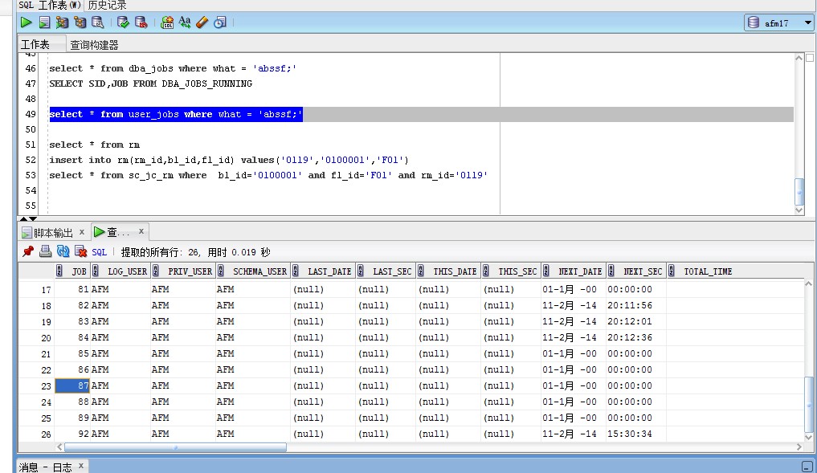The image size is (817, 473).
Task: Click sort icon on JOB column
Action: (x=59, y=271)
